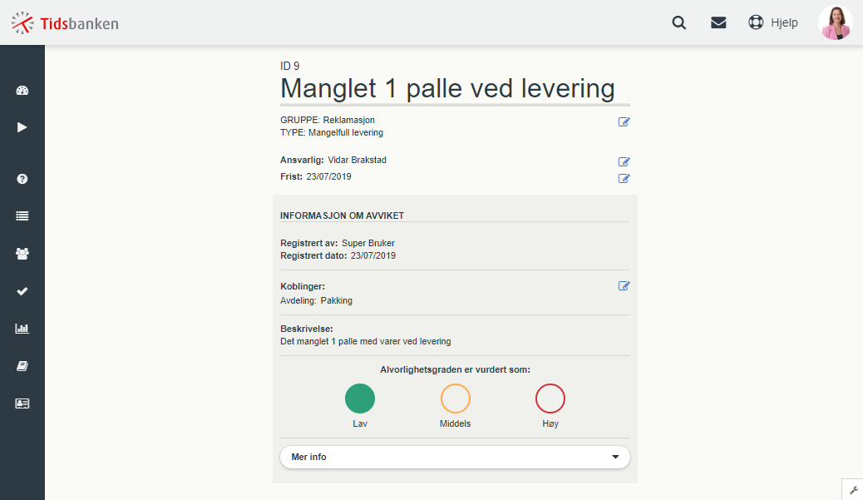Open the book icon in sidebar

click(x=22, y=366)
